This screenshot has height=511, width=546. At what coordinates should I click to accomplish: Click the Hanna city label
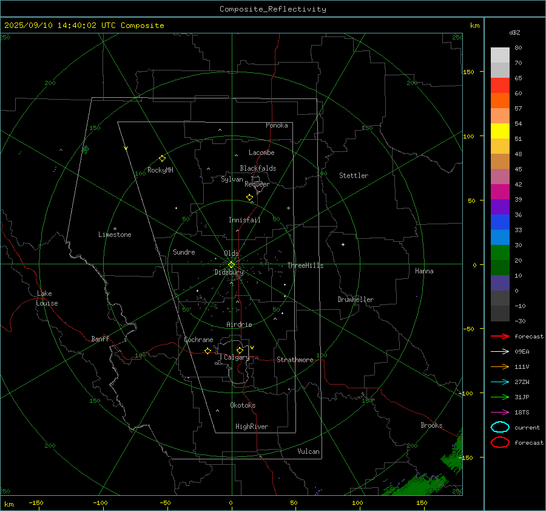tap(424, 271)
